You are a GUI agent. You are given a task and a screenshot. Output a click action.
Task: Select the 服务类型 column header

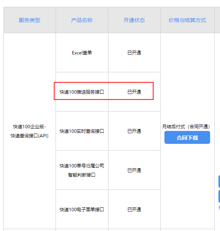coord(30,20)
